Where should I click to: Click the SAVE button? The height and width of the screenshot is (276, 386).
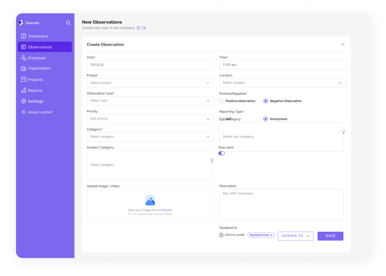pyautogui.click(x=330, y=236)
